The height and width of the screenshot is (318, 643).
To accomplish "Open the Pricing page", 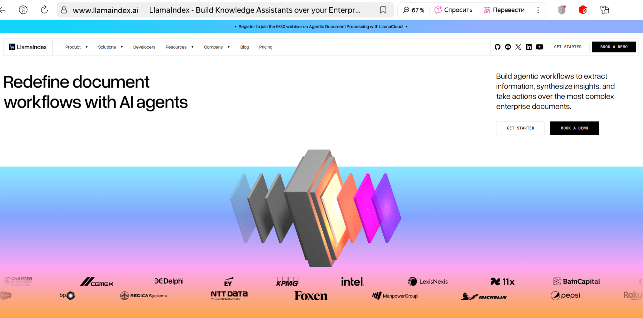I will tap(266, 47).
